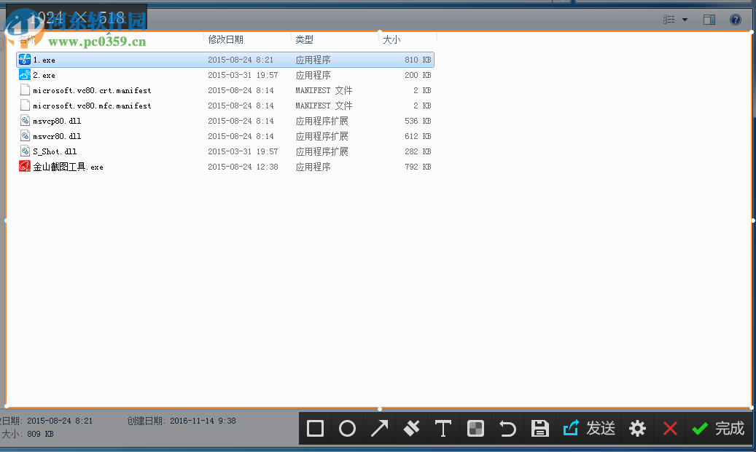Screen dimensions: 756x452
Task: Select the file 金山截图工具.exe
Action: (69, 166)
